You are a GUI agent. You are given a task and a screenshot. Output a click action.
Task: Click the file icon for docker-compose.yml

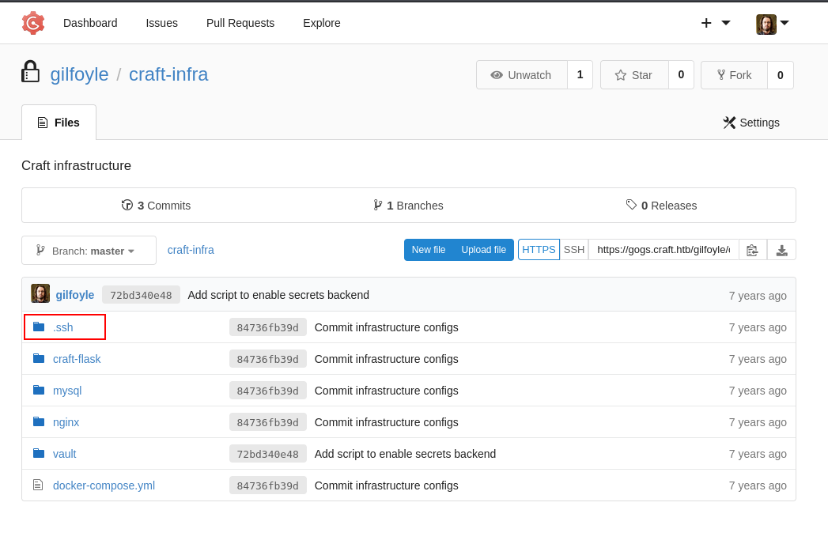tap(38, 485)
